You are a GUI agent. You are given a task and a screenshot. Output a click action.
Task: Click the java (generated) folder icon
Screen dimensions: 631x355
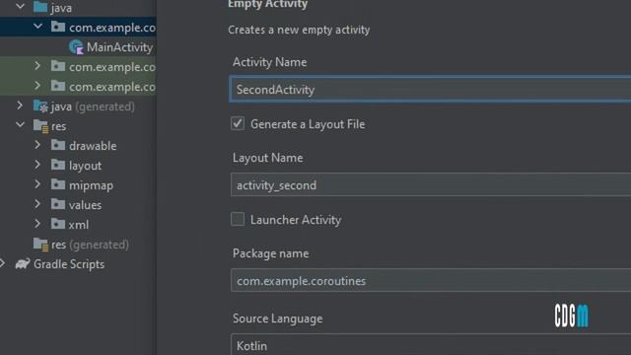(40, 106)
